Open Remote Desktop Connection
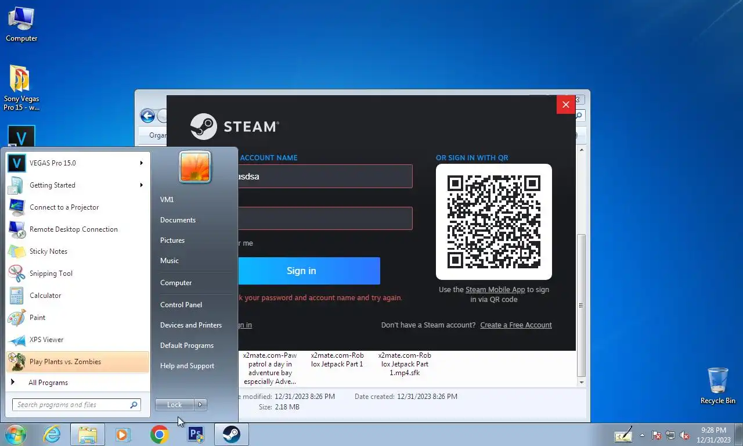 77,229
